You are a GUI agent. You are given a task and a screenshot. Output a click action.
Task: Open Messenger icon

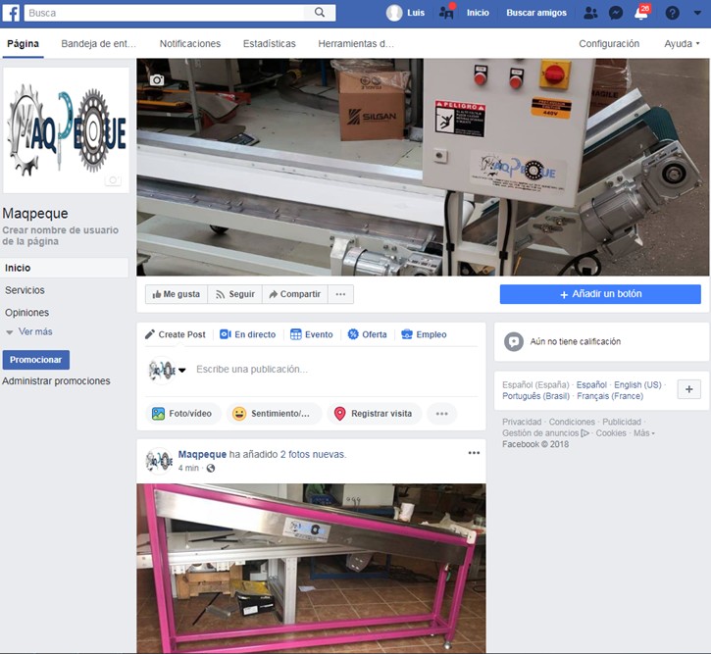(615, 13)
